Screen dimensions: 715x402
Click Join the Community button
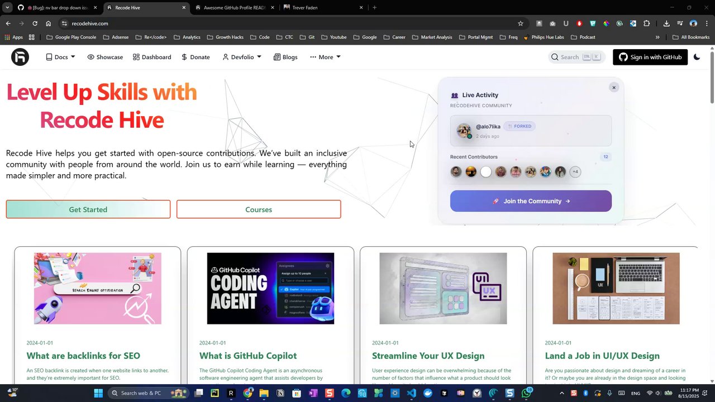click(x=531, y=201)
